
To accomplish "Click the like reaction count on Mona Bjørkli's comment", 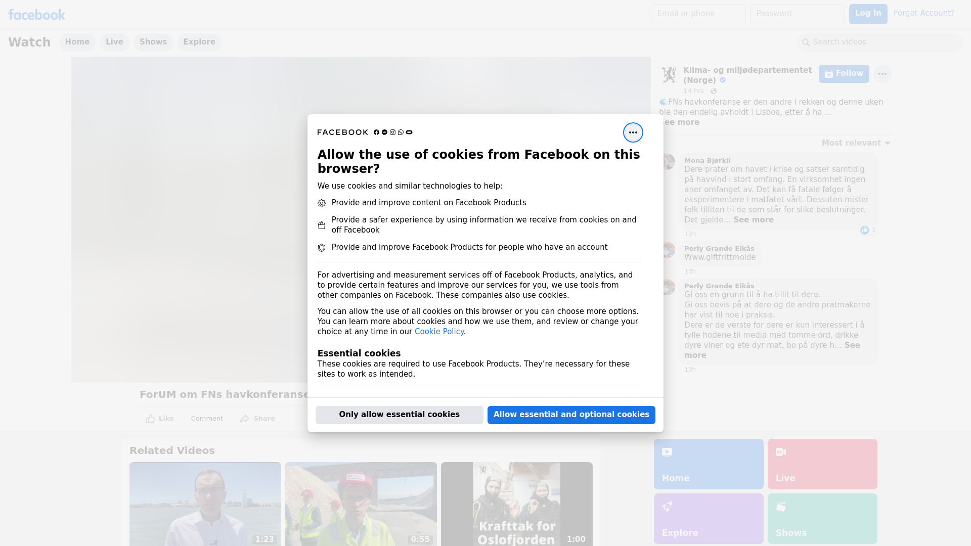I will [x=868, y=230].
